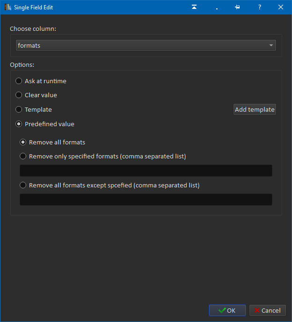Image resolution: width=292 pixels, height=322 pixels.
Task: Enable Remove all formats option
Action: click(23, 142)
